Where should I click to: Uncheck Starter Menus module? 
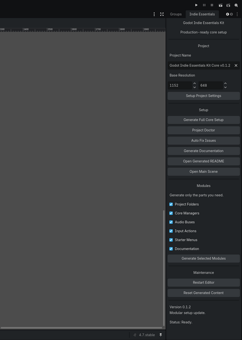(x=171, y=240)
